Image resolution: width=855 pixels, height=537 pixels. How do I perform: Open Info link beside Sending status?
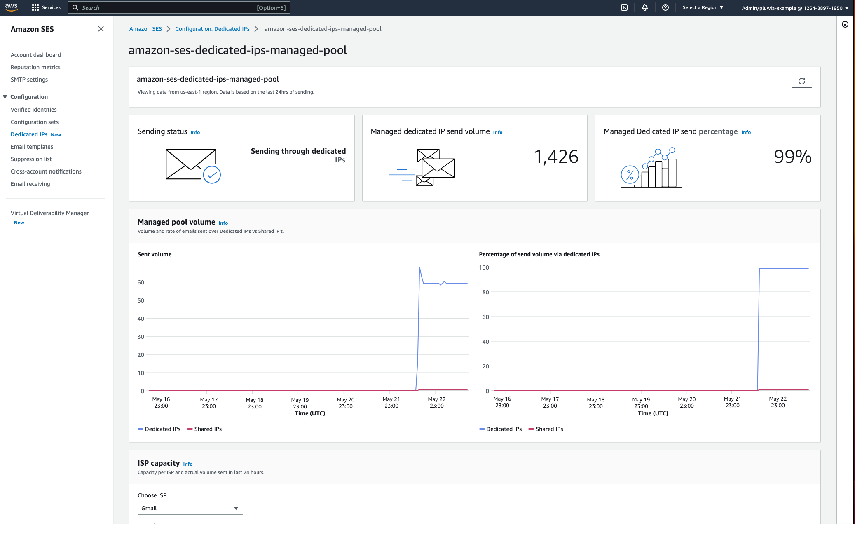coord(194,132)
